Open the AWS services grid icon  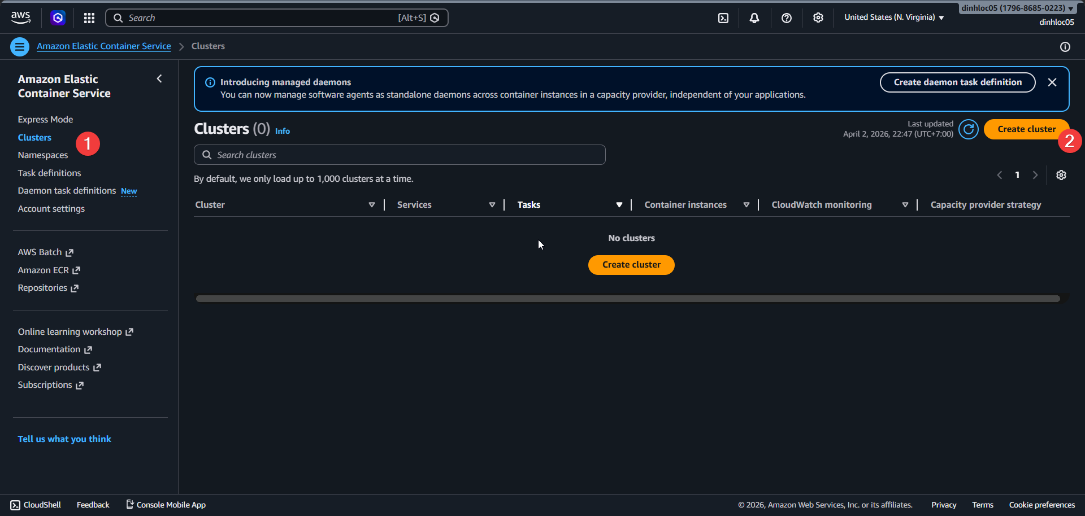tap(89, 18)
